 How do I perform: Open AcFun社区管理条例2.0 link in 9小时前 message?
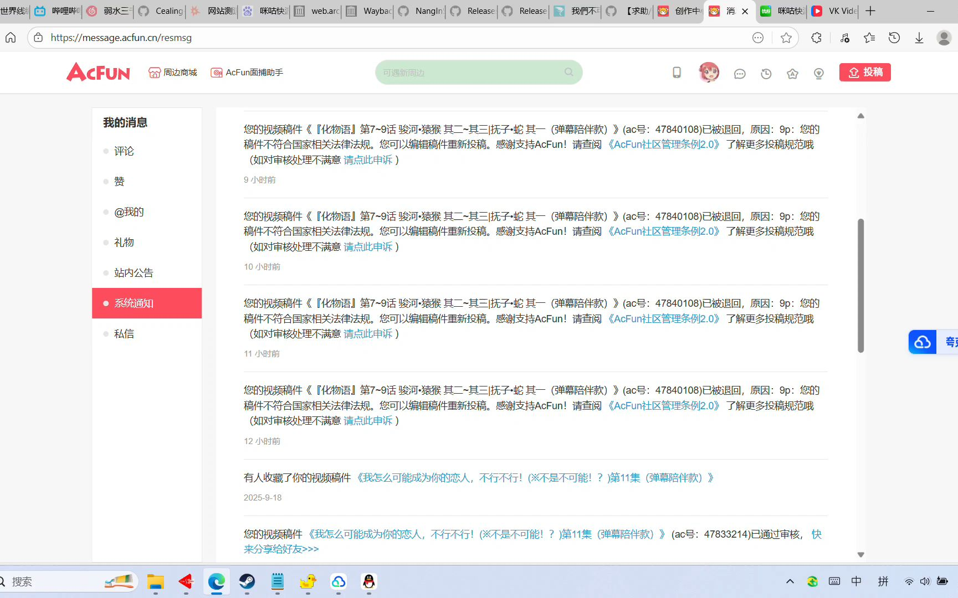[664, 145]
